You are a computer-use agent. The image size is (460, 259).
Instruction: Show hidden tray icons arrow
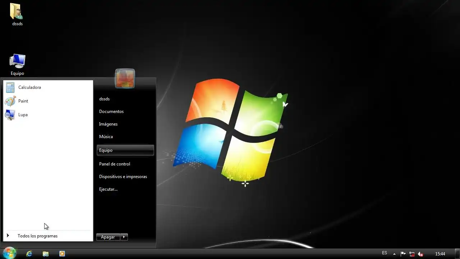pyautogui.click(x=394, y=254)
